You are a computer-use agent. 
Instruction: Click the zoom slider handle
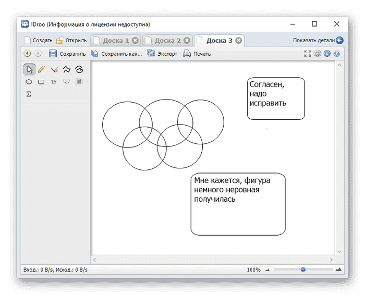pyautogui.click(x=302, y=269)
